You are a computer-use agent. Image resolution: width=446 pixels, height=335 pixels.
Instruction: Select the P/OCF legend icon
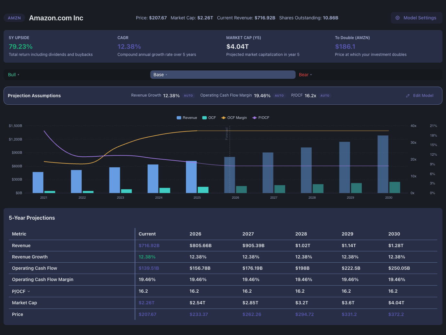coord(254,118)
